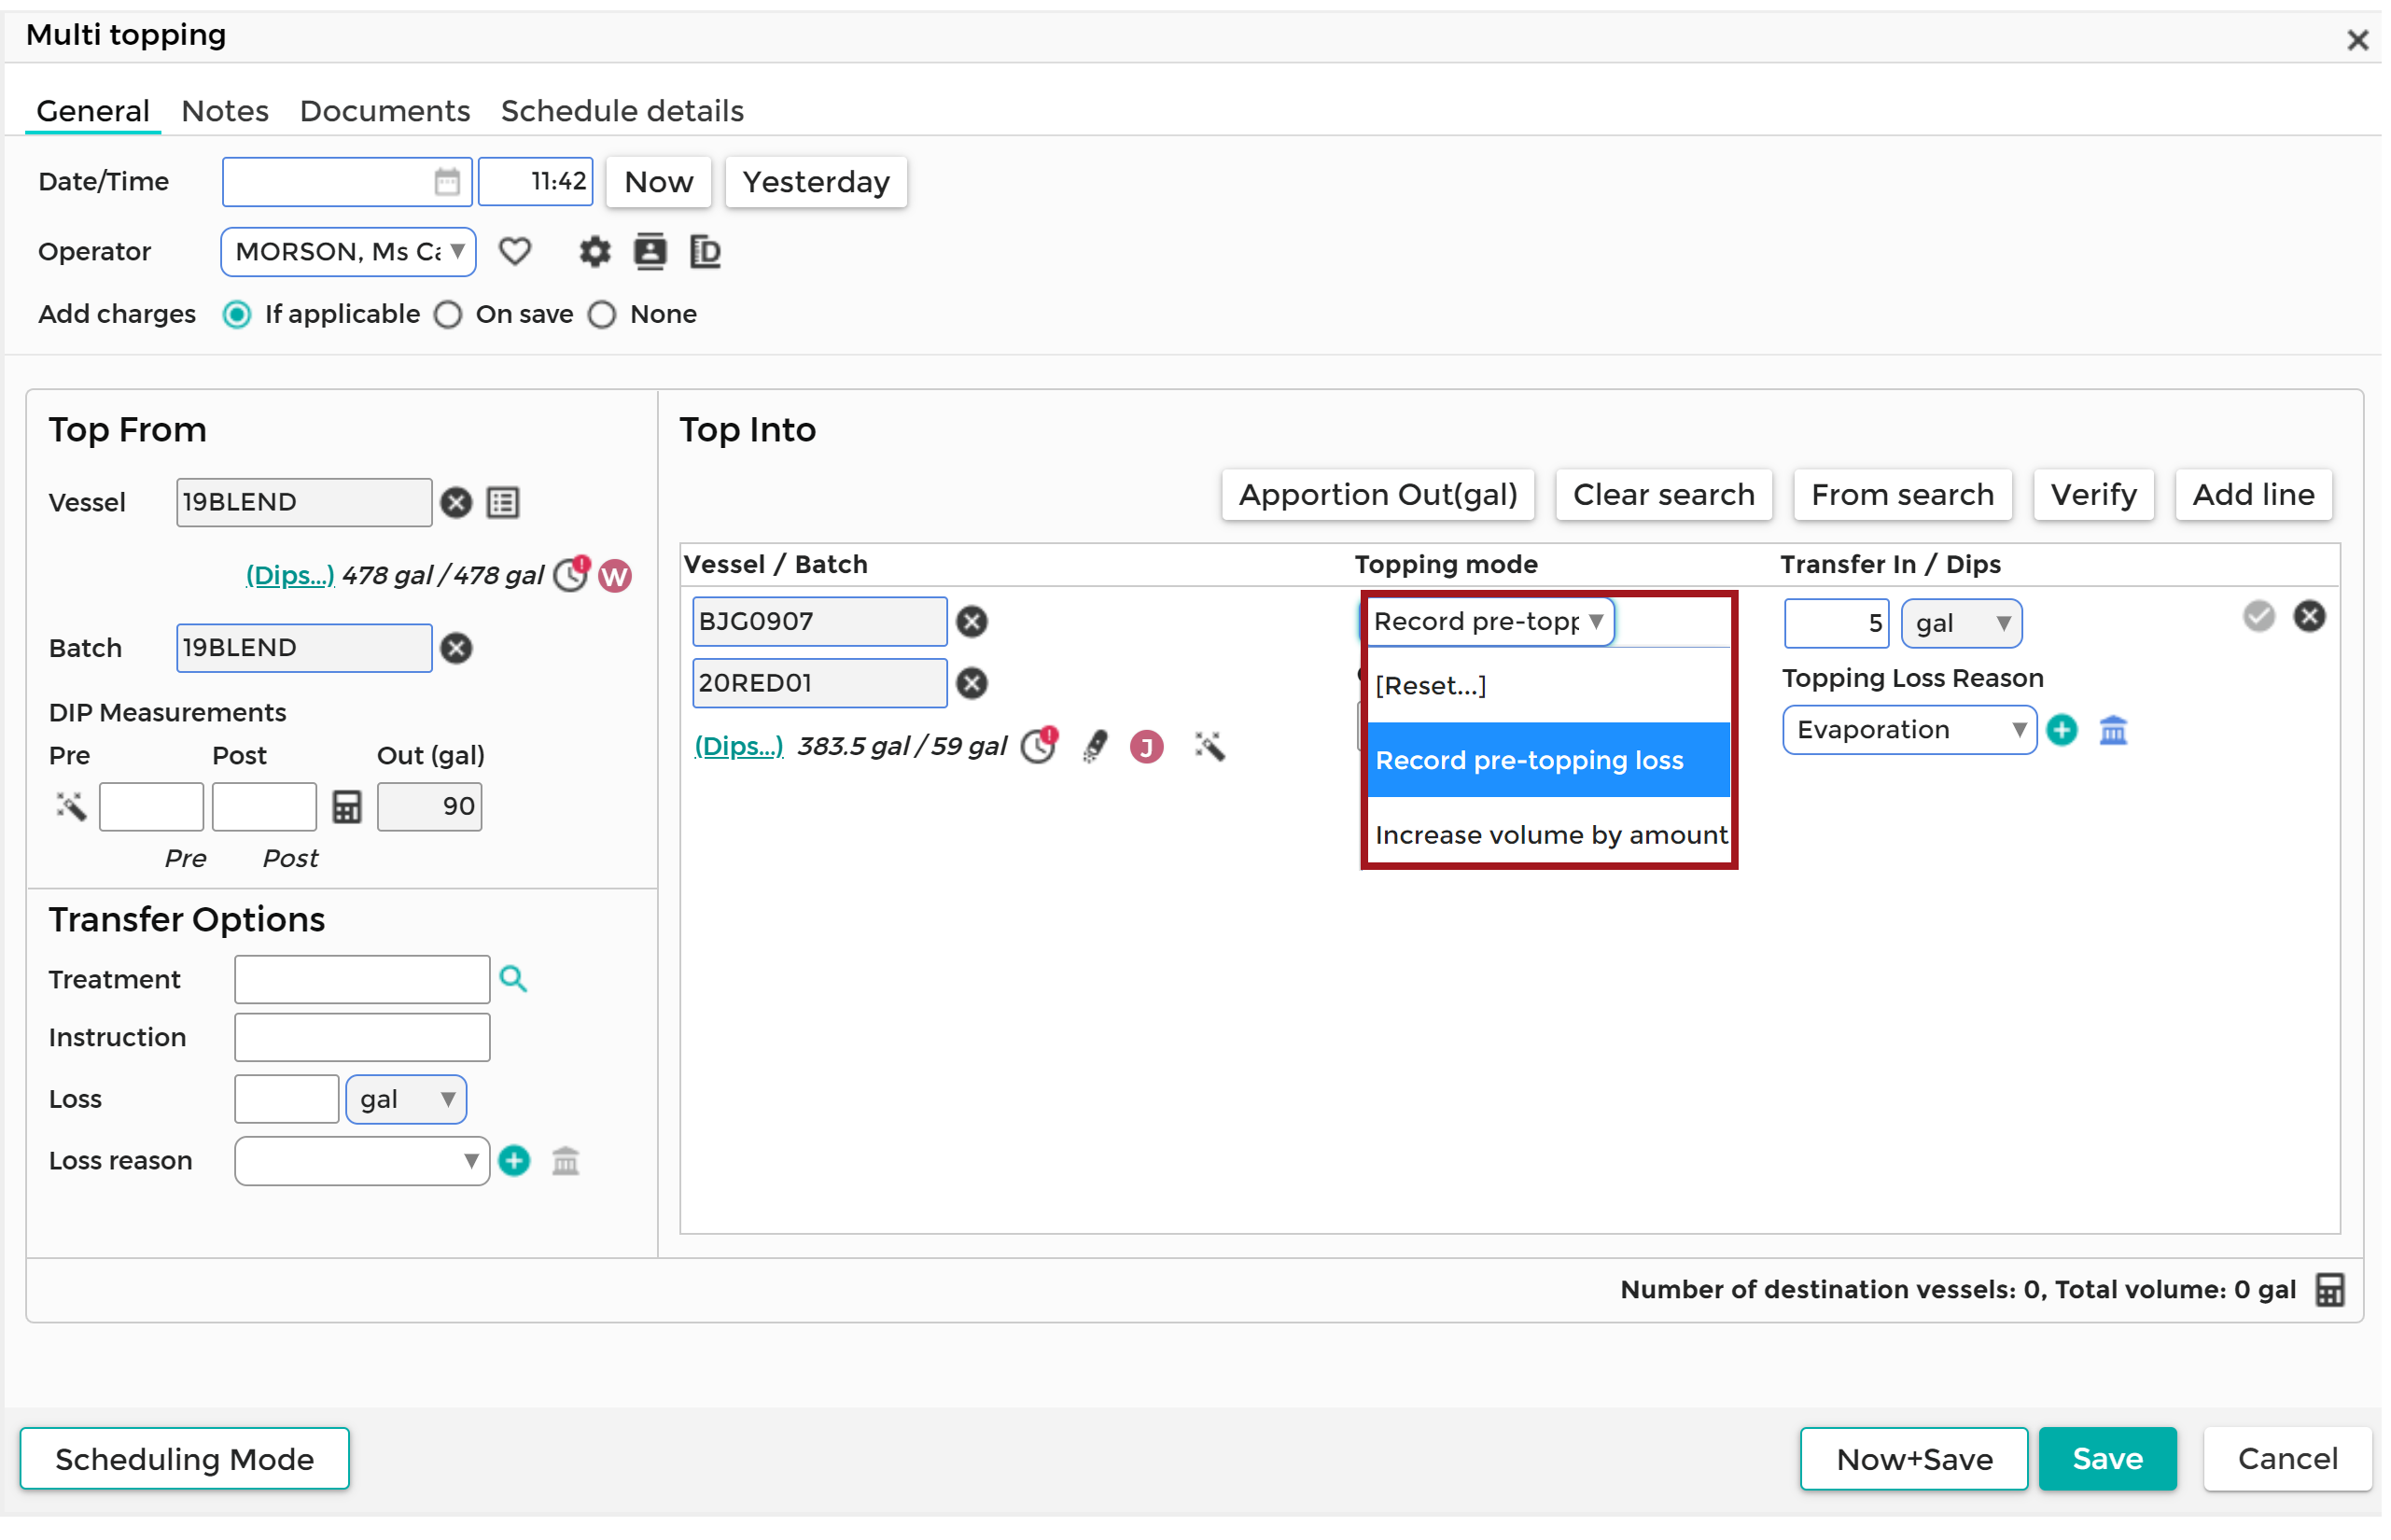Screen dimensions: 2391x1540
Task: Click the red J badge icon
Action: (1149, 748)
